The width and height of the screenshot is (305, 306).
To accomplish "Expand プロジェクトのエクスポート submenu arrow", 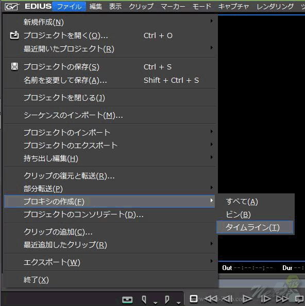I will click(212, 144).
